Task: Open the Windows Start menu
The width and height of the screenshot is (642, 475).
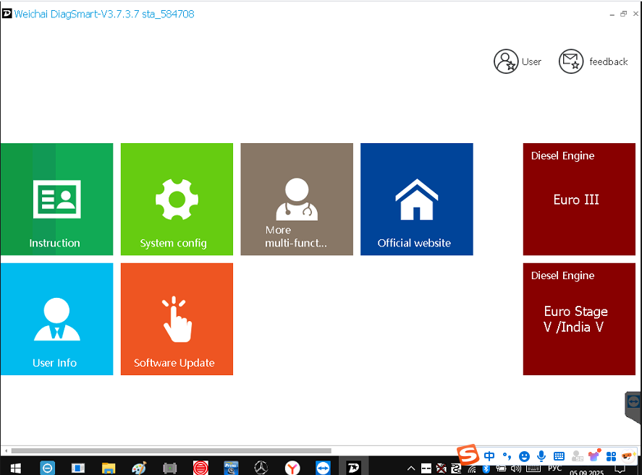Action: pyautogui.click(x=15, y=468)
